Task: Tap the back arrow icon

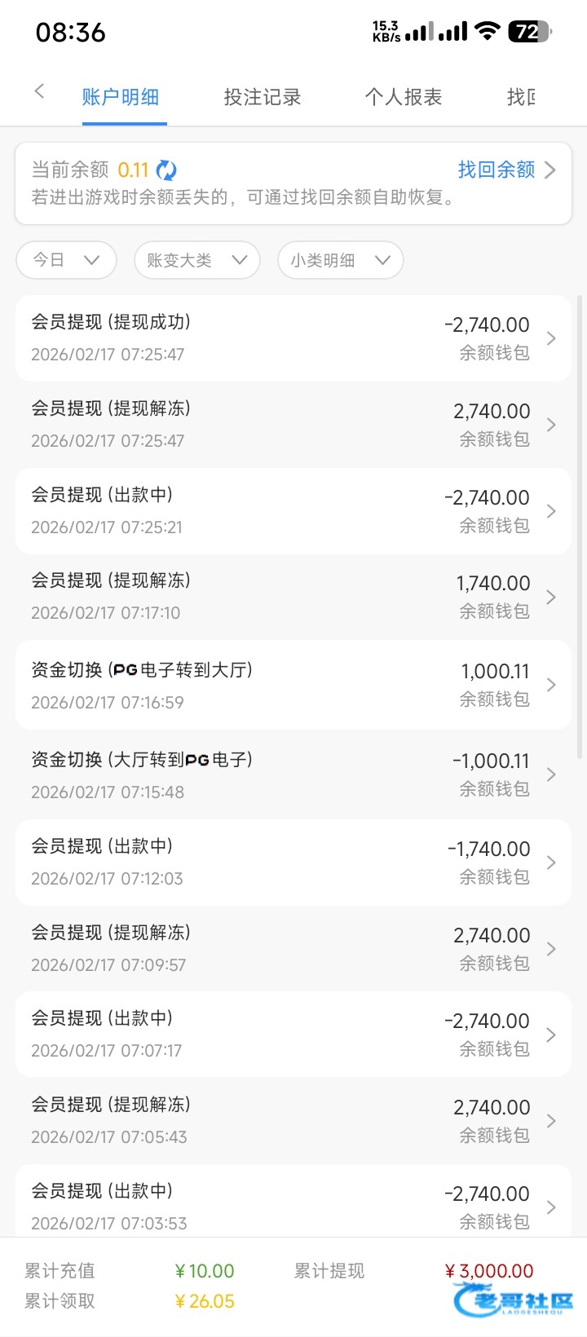Action: [39, 91]
